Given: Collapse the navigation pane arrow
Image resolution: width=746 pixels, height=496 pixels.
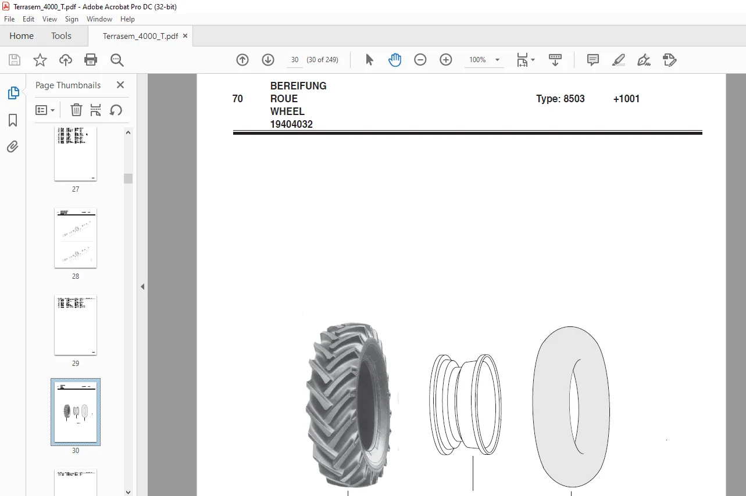Looking at the screenshot, I should 142,286.
